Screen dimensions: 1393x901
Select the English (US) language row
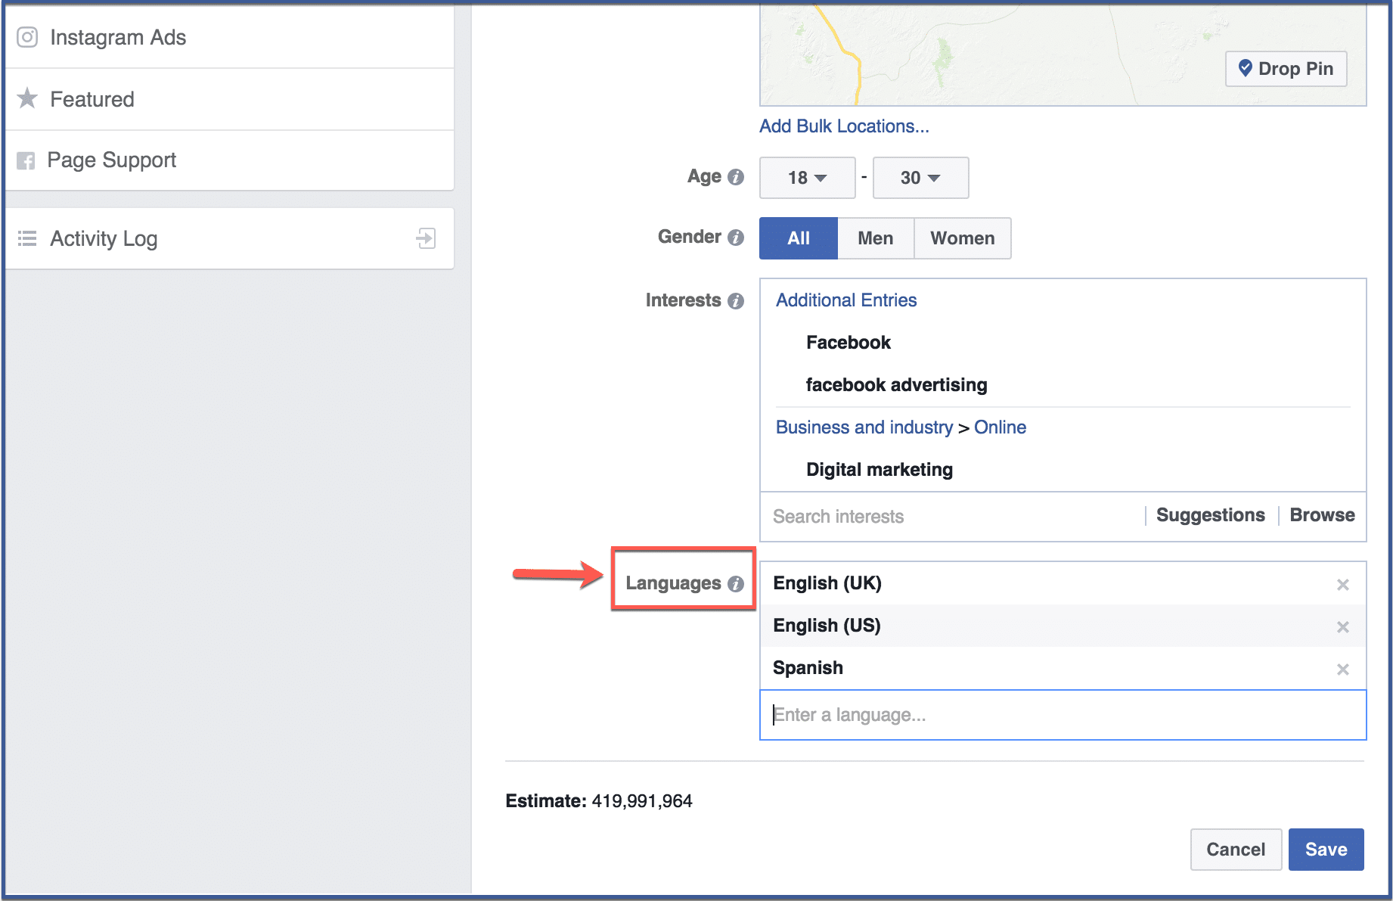(x=1063, y=626)
